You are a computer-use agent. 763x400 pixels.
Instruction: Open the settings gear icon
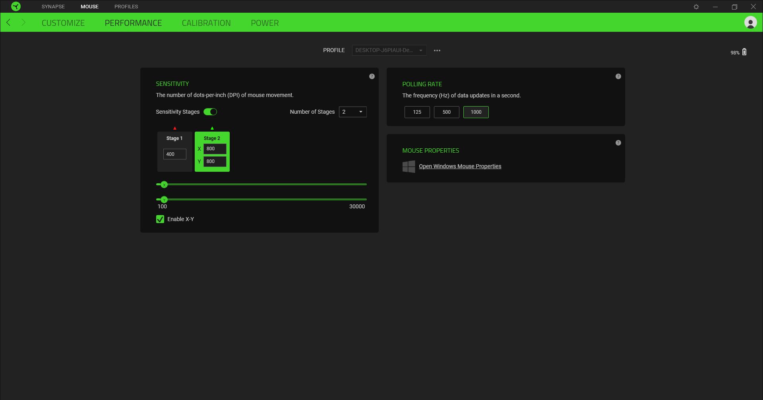point(696,7)
